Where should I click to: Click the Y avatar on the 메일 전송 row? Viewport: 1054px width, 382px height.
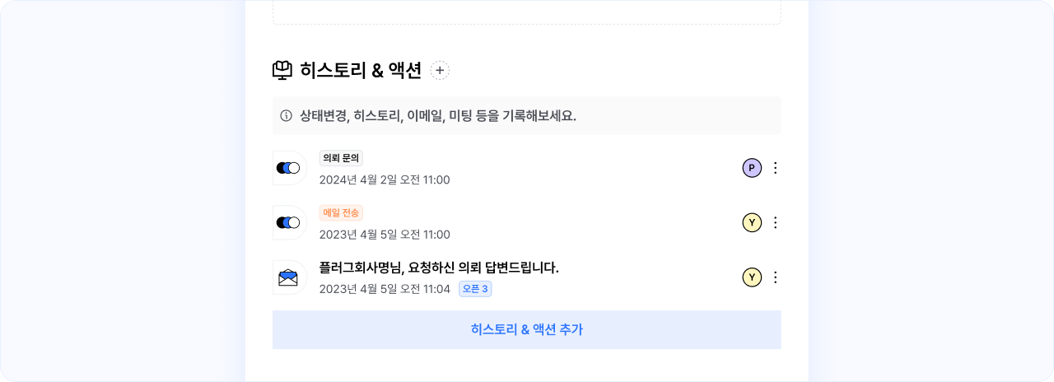[x=752, y=222]
